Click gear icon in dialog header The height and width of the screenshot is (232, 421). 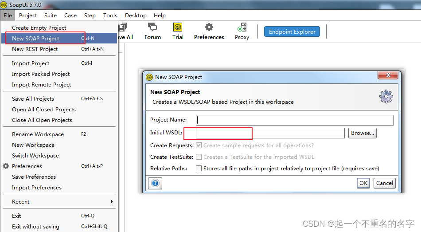(x=386, y=97)
